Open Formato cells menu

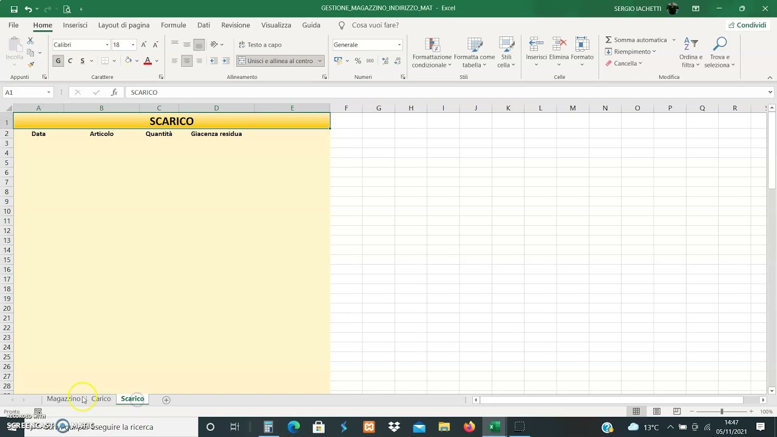pyautogui.click(x=582, y=52)
